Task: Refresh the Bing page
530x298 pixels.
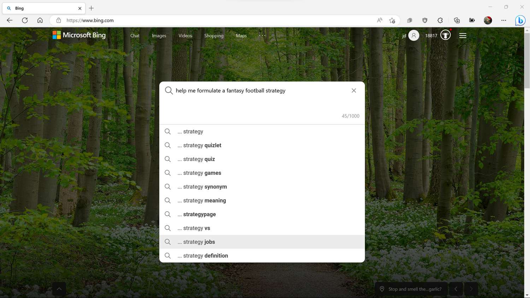Action: [25, 20]
